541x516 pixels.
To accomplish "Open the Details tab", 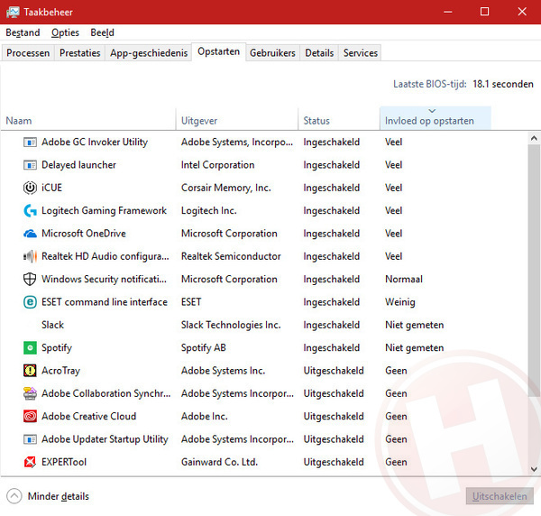I will (x=319, y=53).
